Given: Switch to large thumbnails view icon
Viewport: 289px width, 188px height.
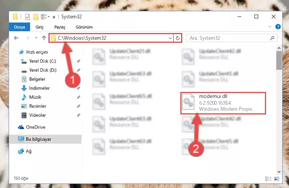Looking at the screenshot, I should (277, 179).
